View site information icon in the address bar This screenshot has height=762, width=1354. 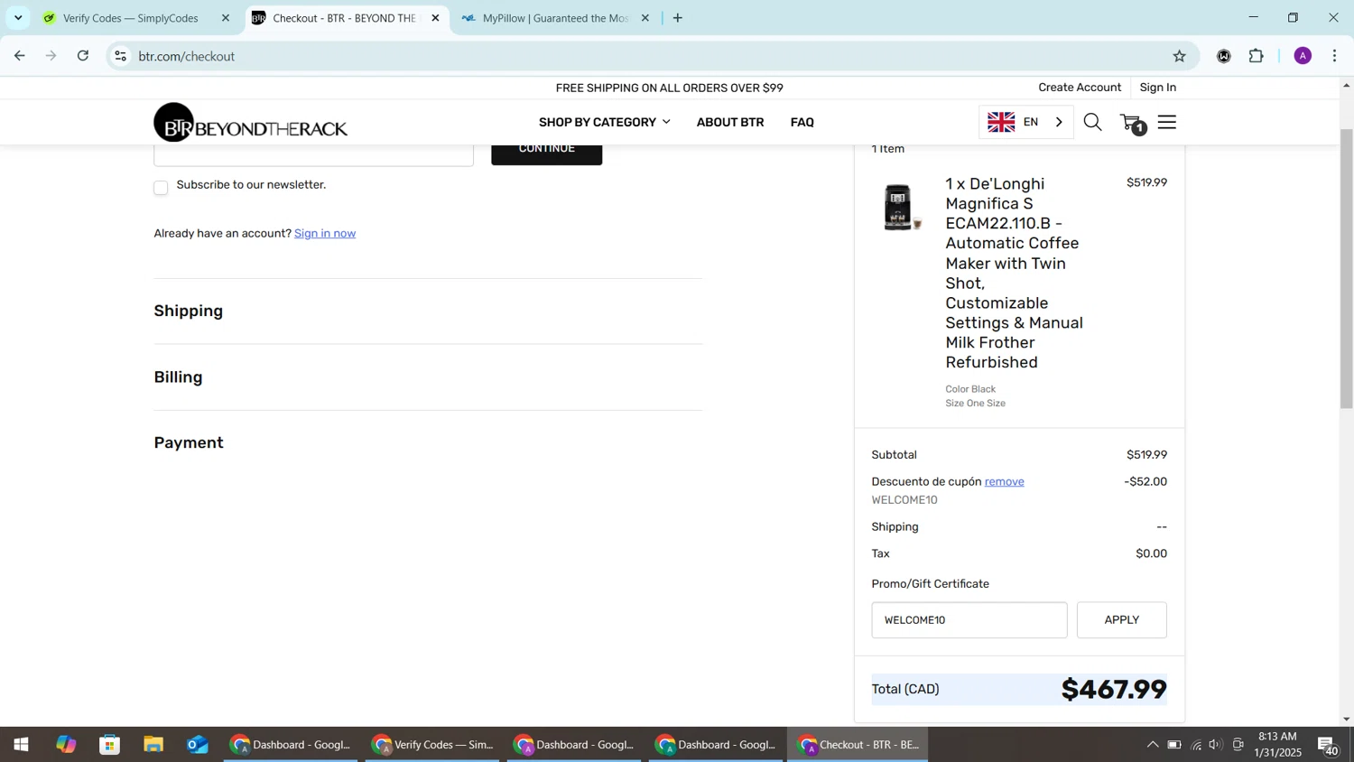tap(120, 56)
